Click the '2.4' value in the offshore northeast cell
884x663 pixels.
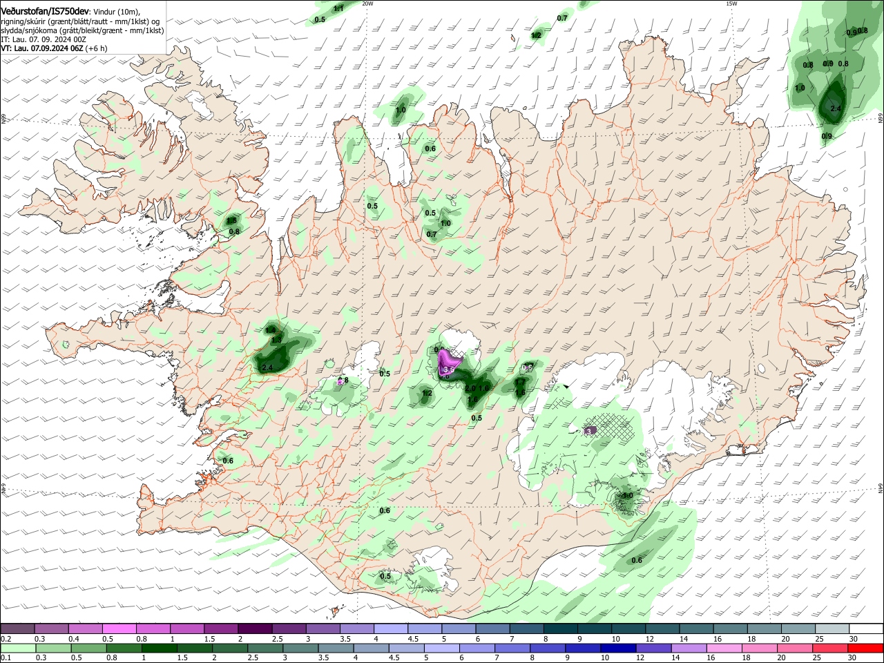836,108
